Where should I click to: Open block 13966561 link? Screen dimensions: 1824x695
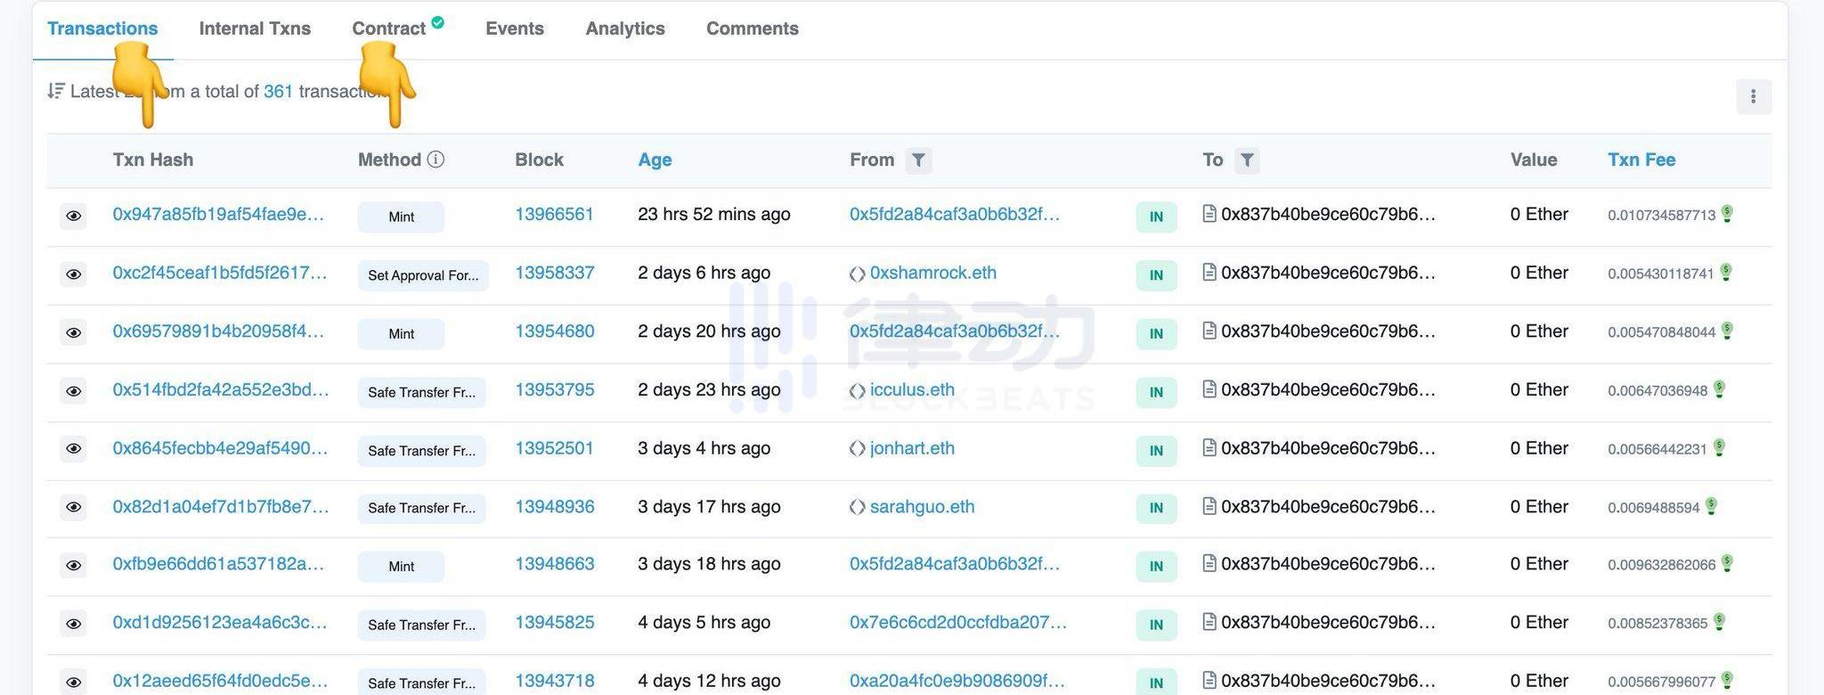[554, 215]
